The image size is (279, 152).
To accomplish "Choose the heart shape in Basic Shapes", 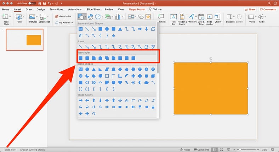I will (120, 82).
